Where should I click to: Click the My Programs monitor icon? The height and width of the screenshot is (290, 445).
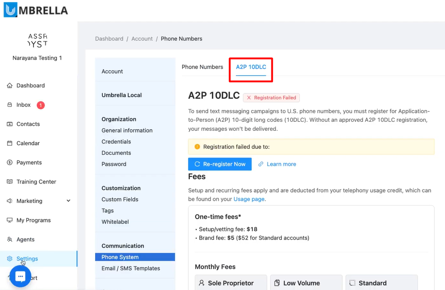click(10, 221)
